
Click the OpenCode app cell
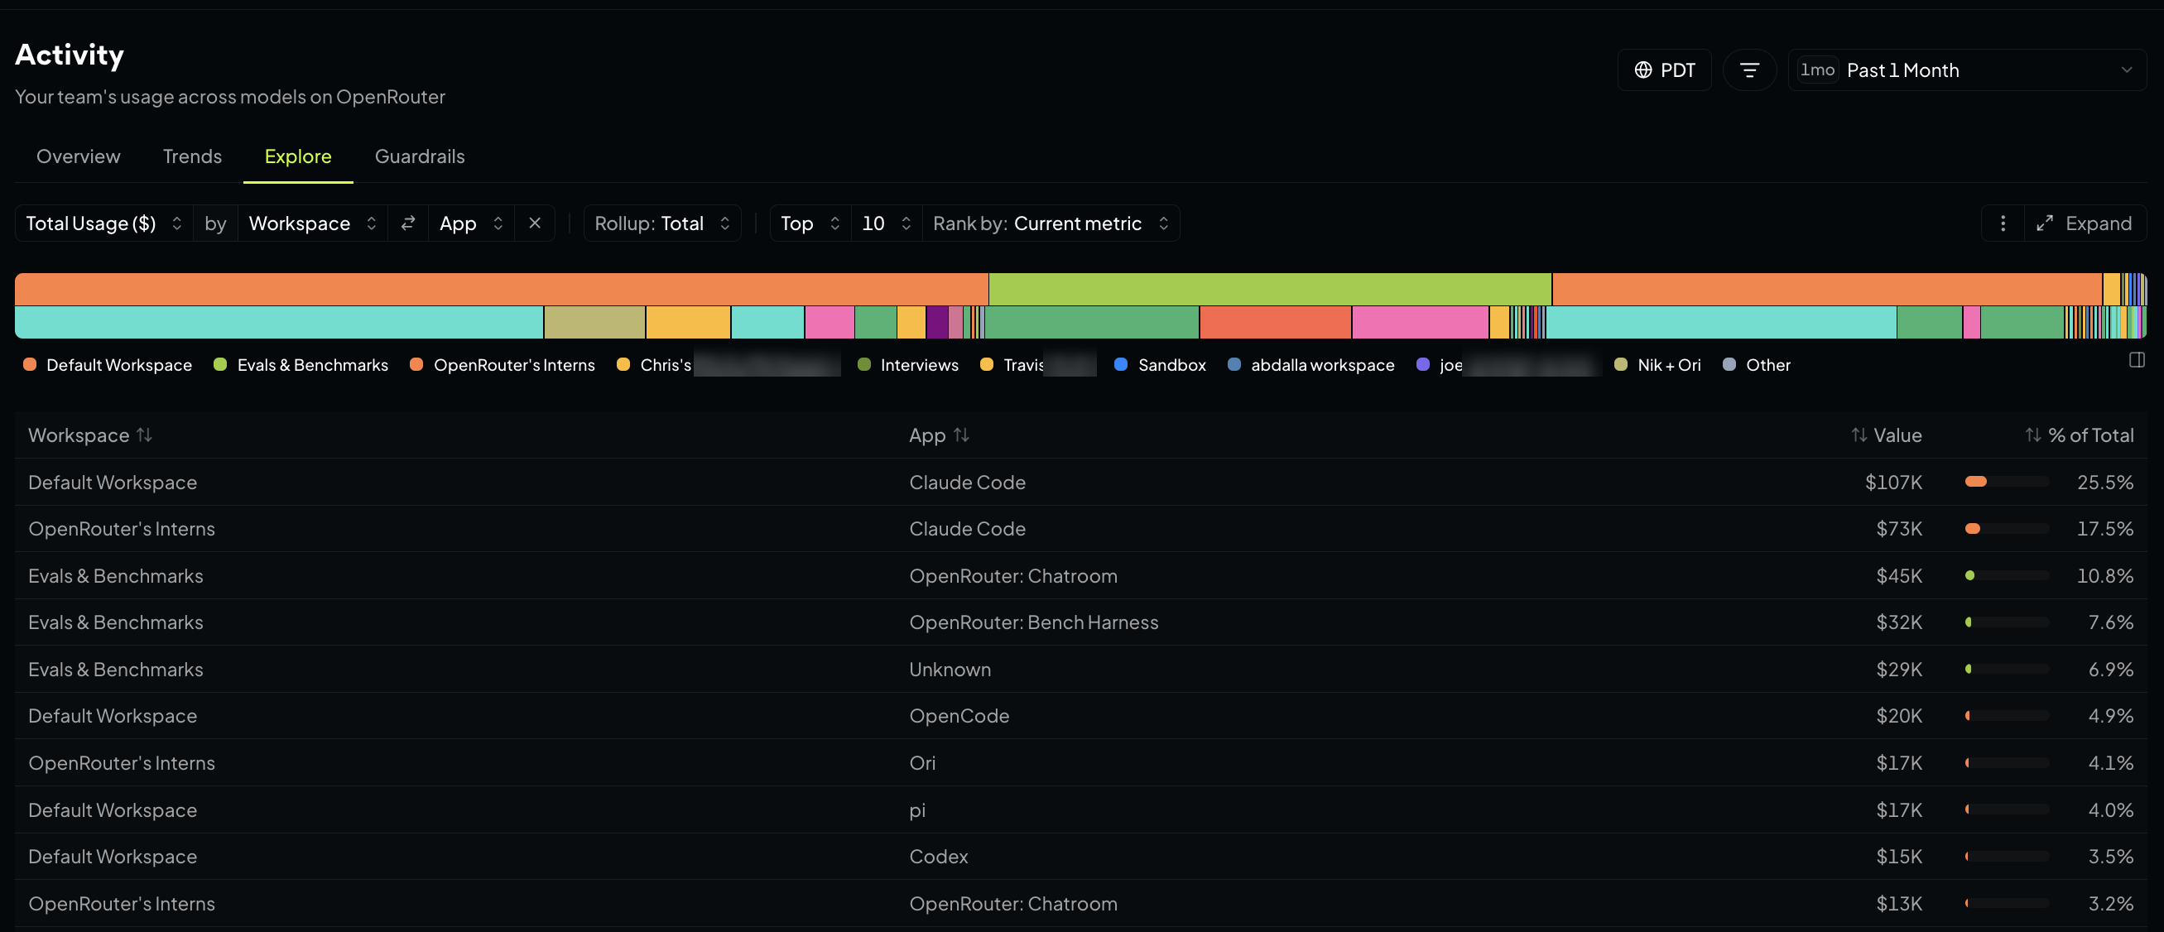coord(959,716)
